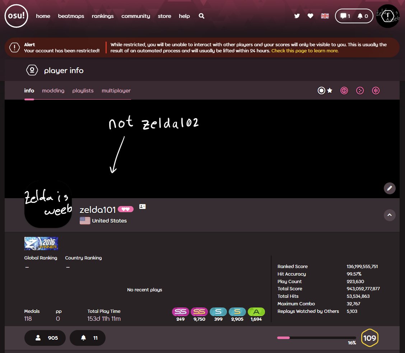
Task: Click Total Score value 943,052,777,877
Action: pos(363,288)
